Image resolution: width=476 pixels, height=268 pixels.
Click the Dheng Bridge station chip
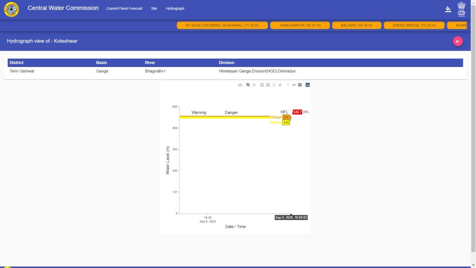tap(414, 25)
